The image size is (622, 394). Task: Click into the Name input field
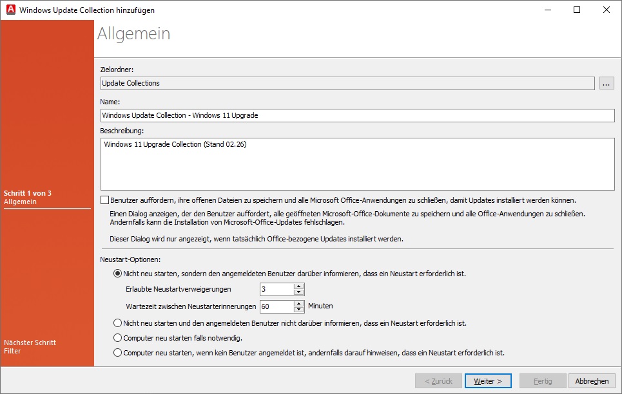pyautogui.click(x=358, y=115)
